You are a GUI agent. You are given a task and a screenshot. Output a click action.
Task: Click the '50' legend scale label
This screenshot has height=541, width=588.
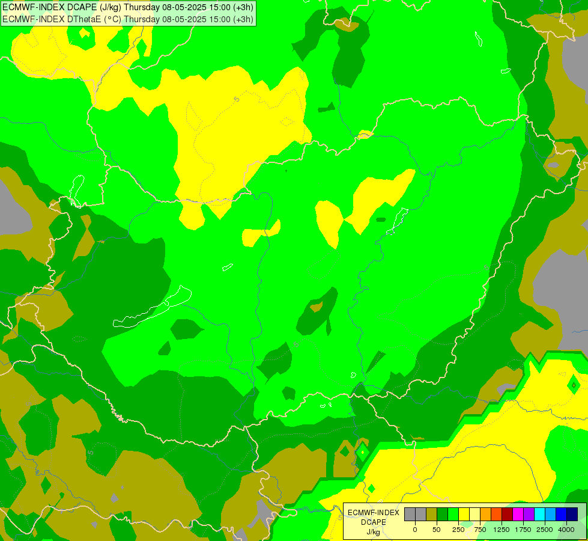(x=437, y=530)
